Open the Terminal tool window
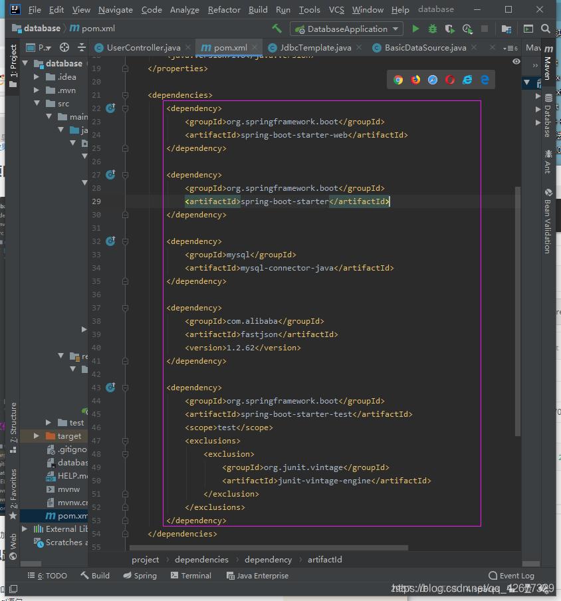The image size is (561, 601). (x=191, y=576)
